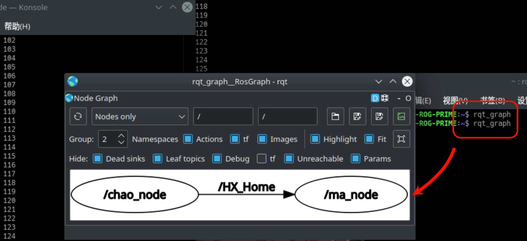Click the rqt window roll-down chevron
Image resolution: width=527 pixels, height=241 pixels.
[x=379, y=82]
